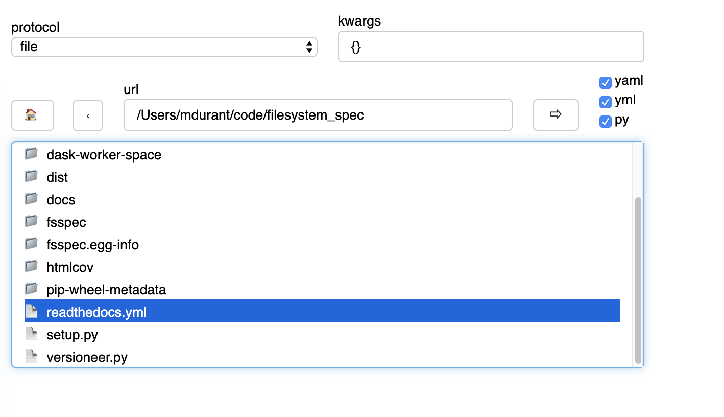The height and width of the screenshot is (417, 724).
Task: Click the htmlcov folder icon
Action: coord(31,266)
